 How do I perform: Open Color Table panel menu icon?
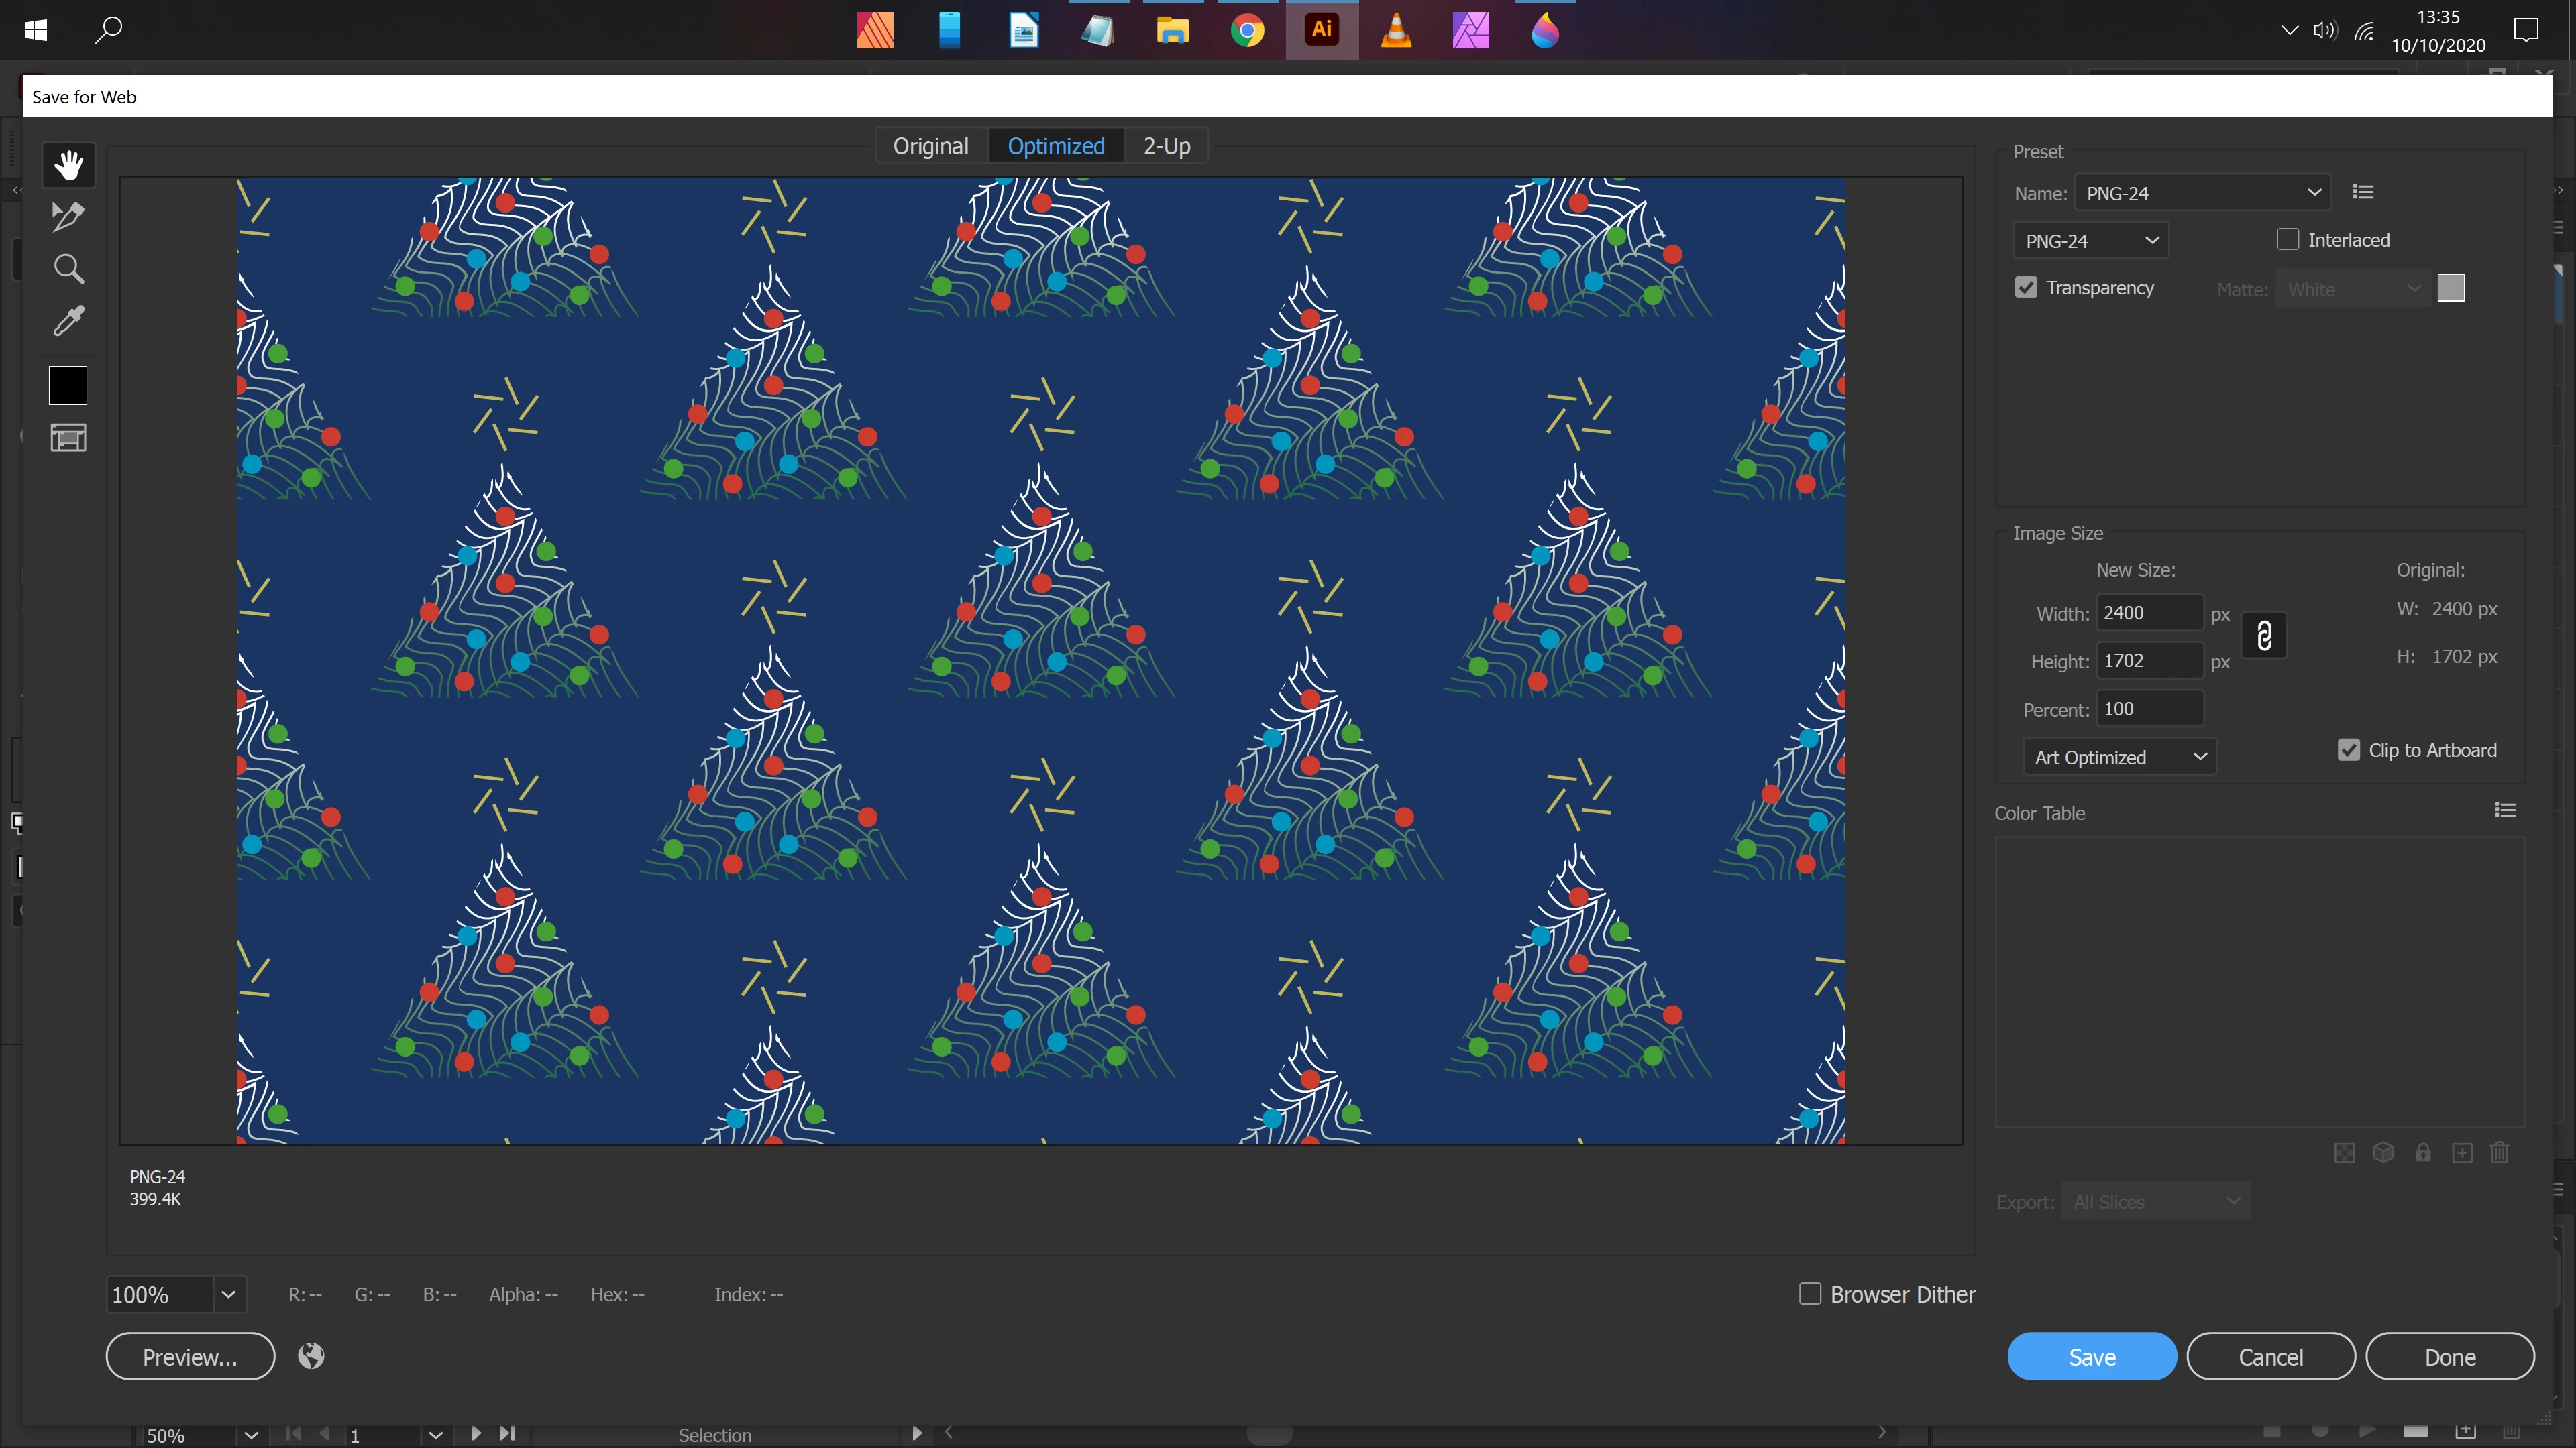[x=2504, y=809]
